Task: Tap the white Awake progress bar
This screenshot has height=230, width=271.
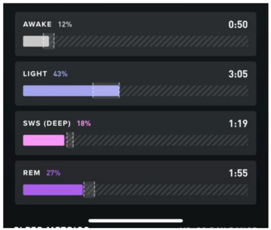Action: [x=36, y=41]
